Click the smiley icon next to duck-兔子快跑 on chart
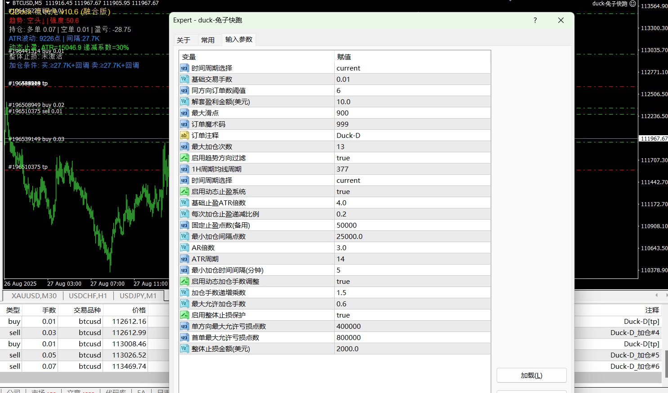This screenshot has height=393, width=668. tap(632, 4)
